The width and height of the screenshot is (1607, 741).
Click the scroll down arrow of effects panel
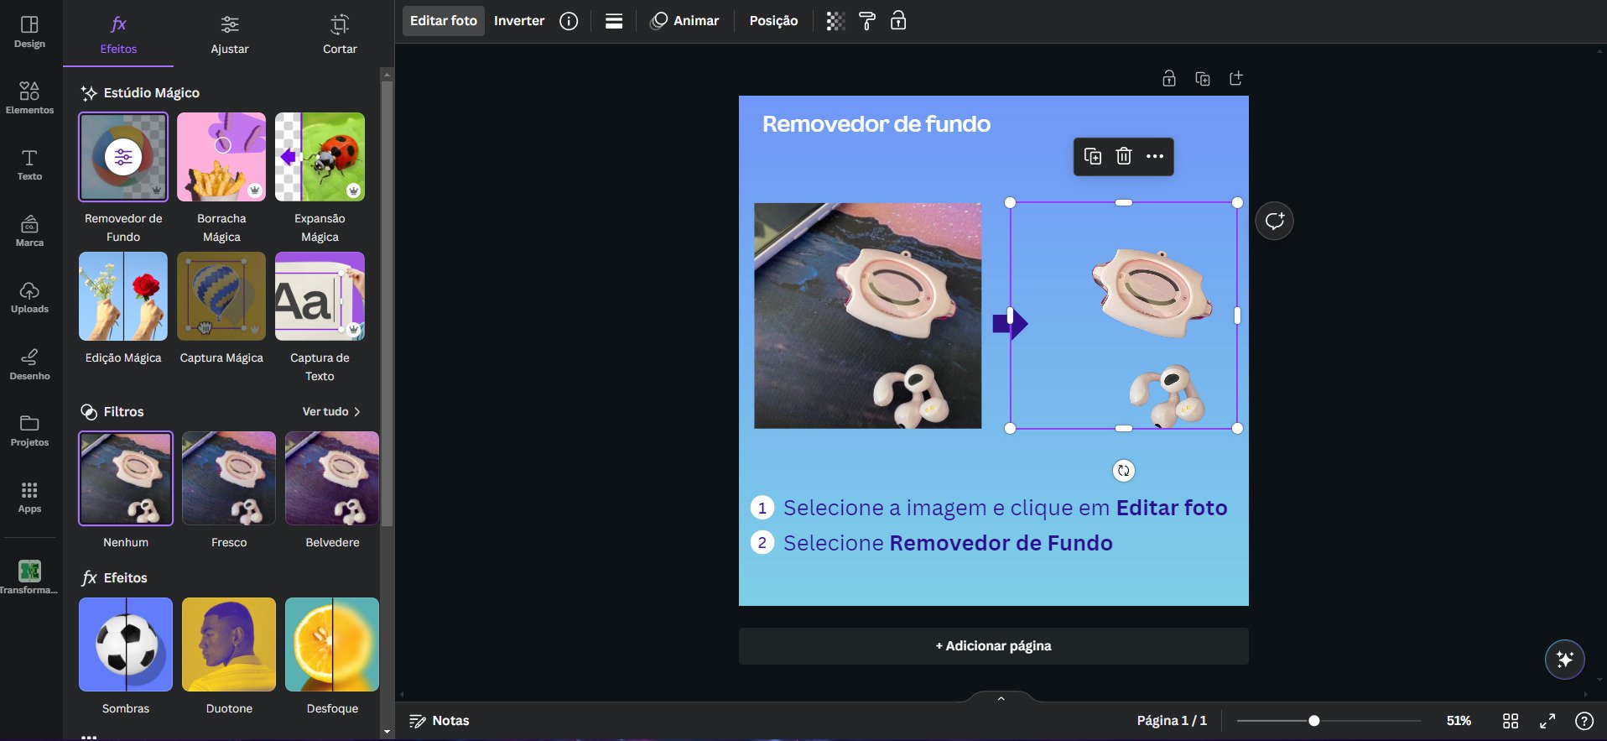tap(387, 732)
